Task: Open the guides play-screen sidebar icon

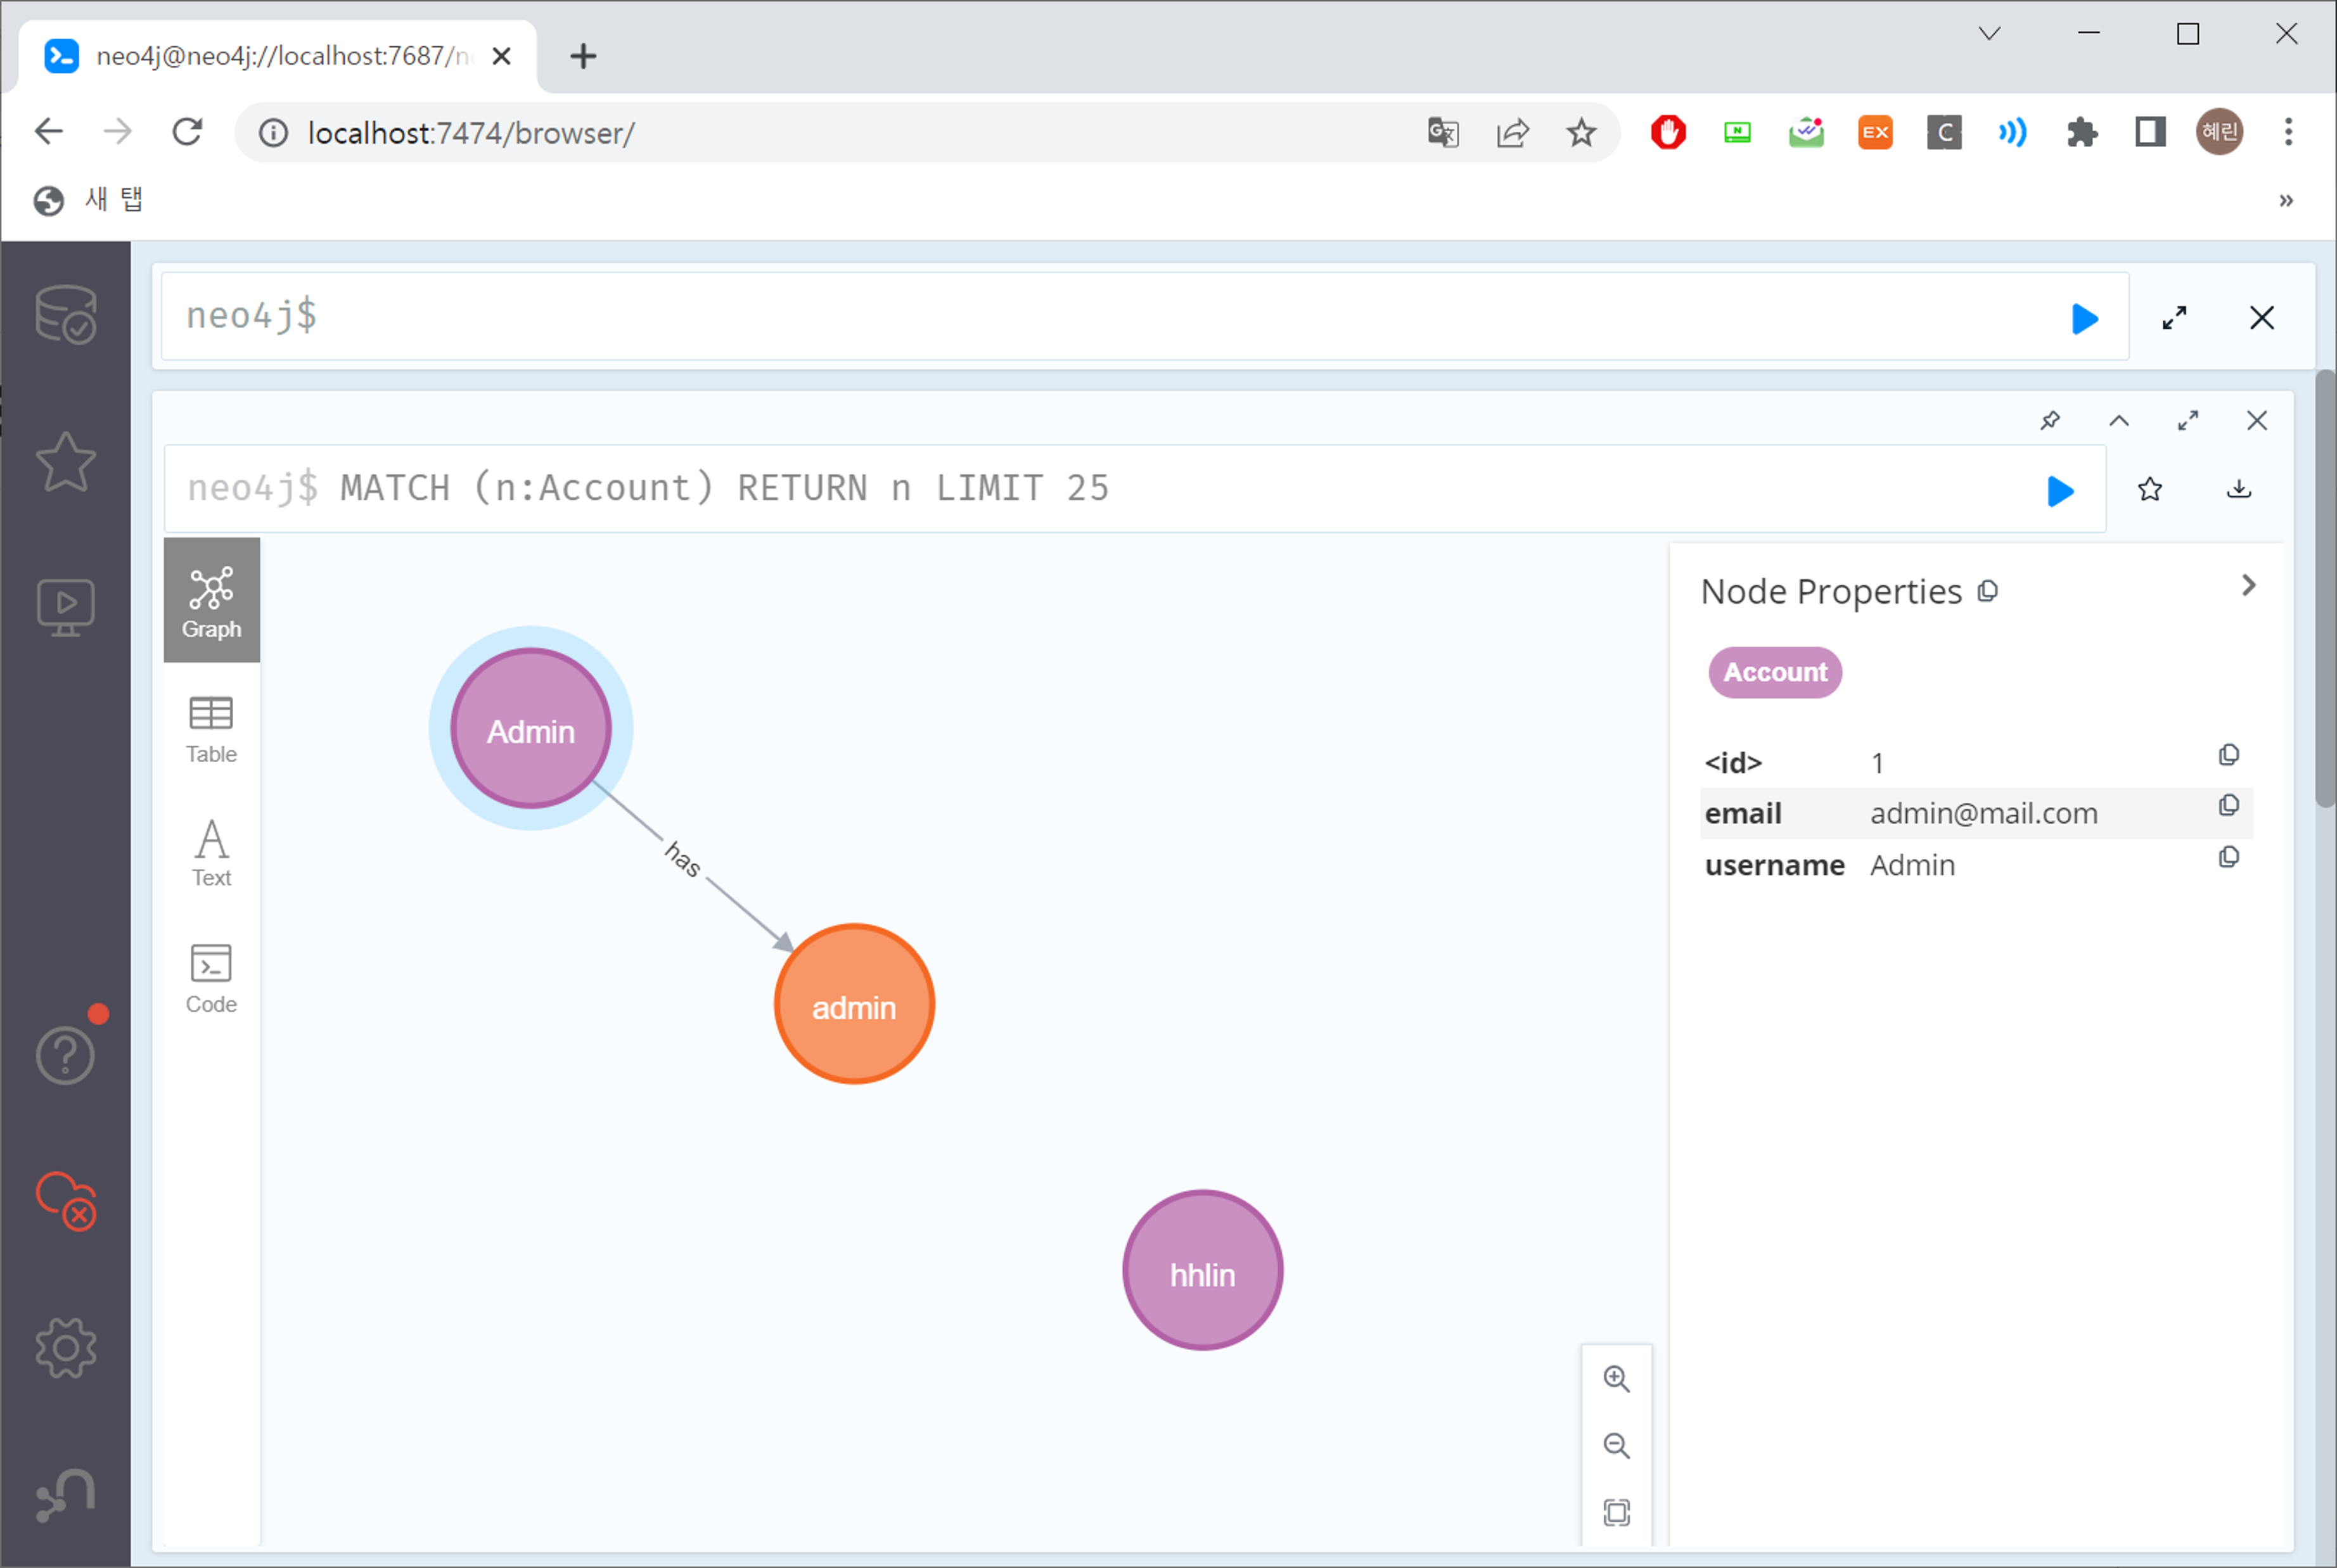Action: [x=65, y=606]
